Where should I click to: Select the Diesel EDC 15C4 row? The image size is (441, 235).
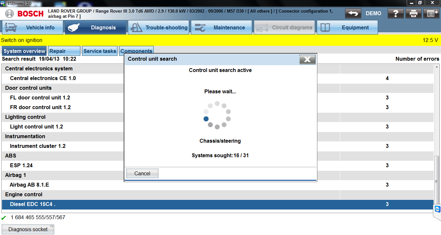33,204
